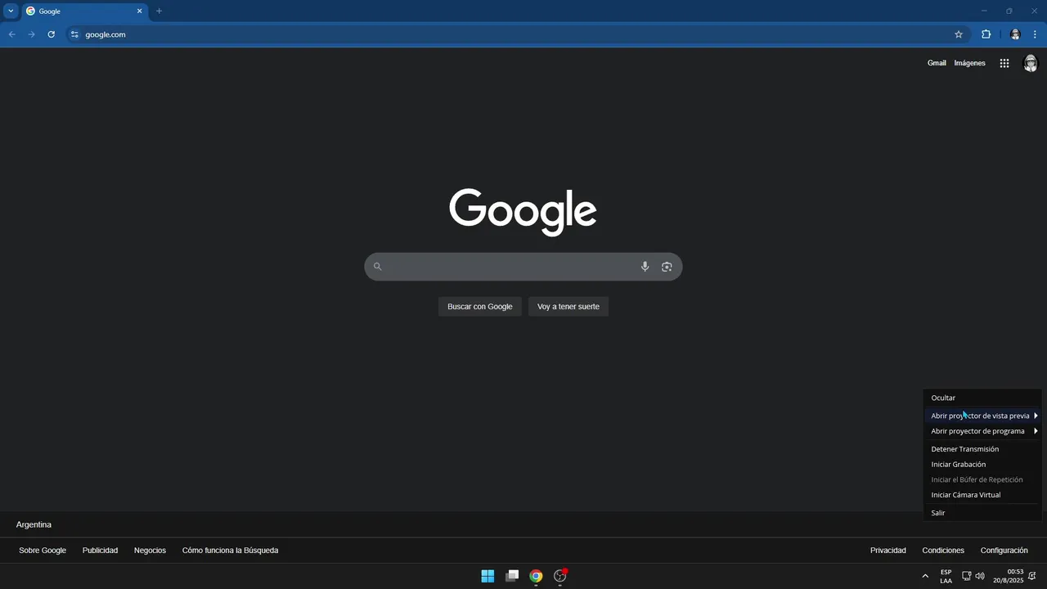Viewport: 1047px width, 589px height.
Task: Click the magnifier icon in search box
Action: pos(378,267)
